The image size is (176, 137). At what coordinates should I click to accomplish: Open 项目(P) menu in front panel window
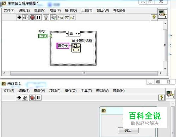pyautogui.click(x=55, y=91)
